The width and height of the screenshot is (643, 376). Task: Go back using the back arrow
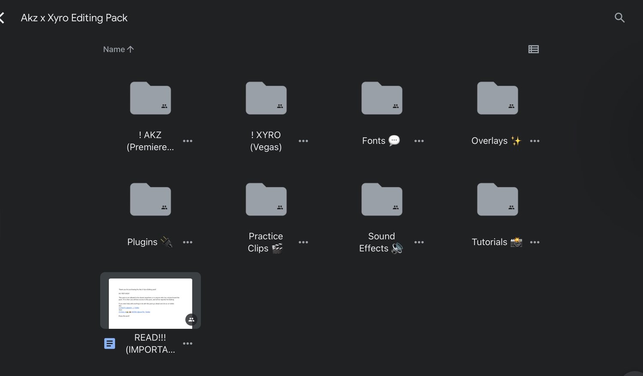(x=2, y=18)
